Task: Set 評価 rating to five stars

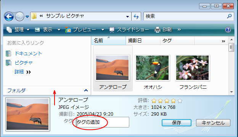Action: tap(180, 100)
